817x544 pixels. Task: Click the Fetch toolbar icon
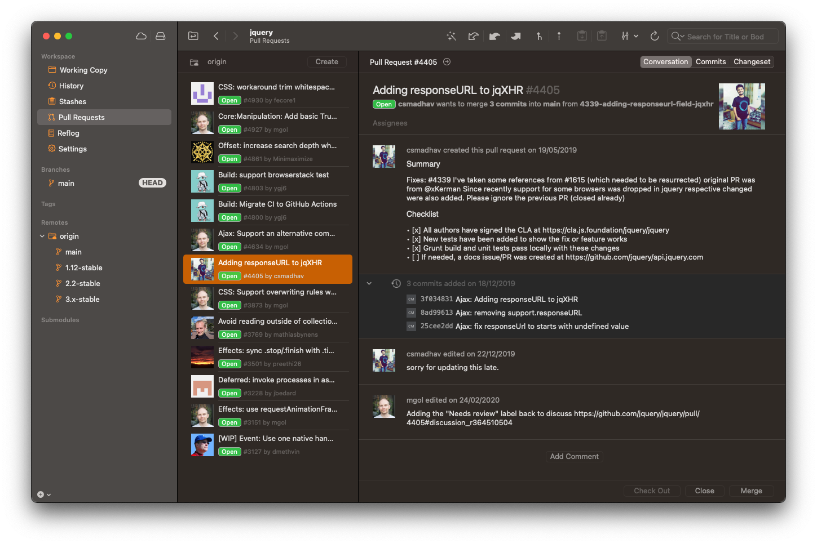473,36
